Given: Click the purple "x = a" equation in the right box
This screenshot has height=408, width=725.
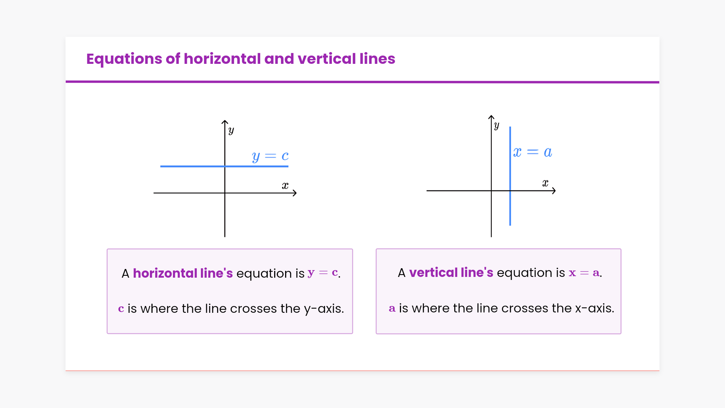Looking at the screenshot, I should tap(584, 272).
